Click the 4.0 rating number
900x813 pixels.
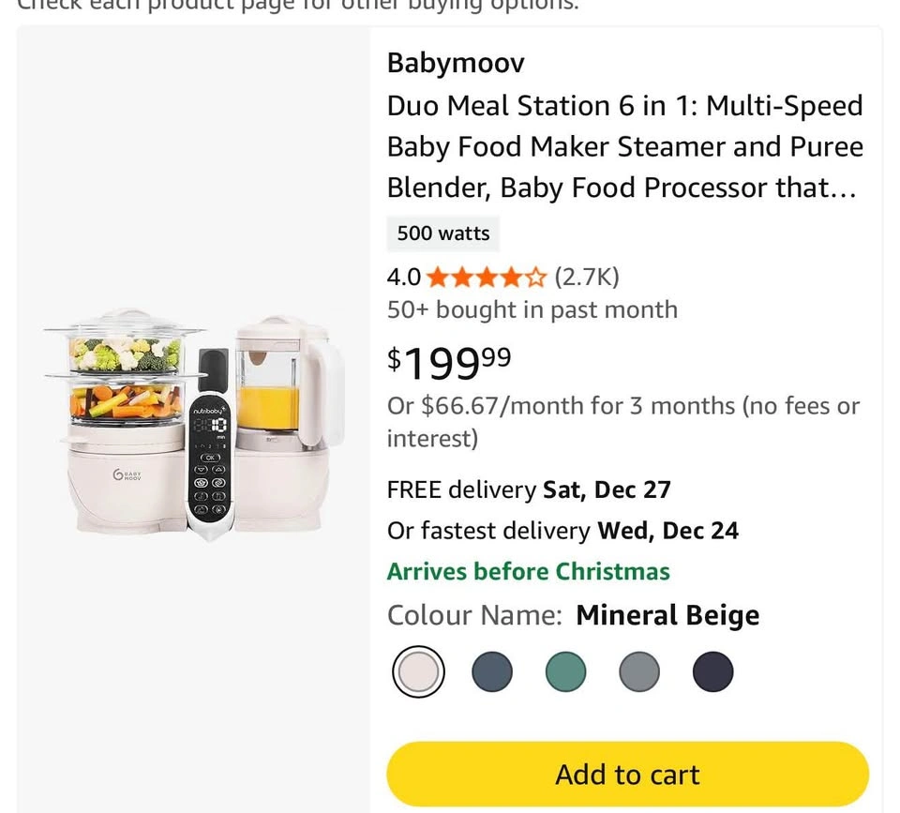(x=404, y=278)
